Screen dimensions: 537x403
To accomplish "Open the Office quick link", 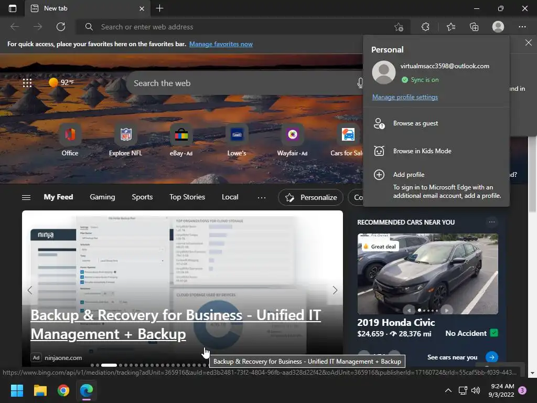I will click(70, 140).
